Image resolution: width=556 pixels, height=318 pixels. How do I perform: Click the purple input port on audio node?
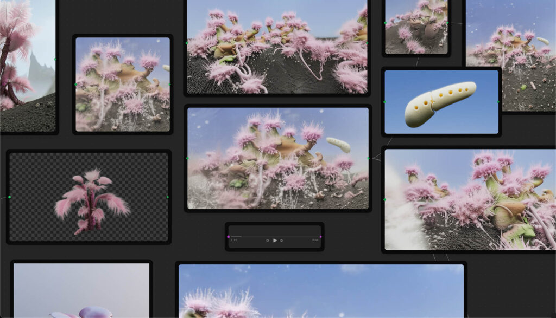[x=229, y=236]
